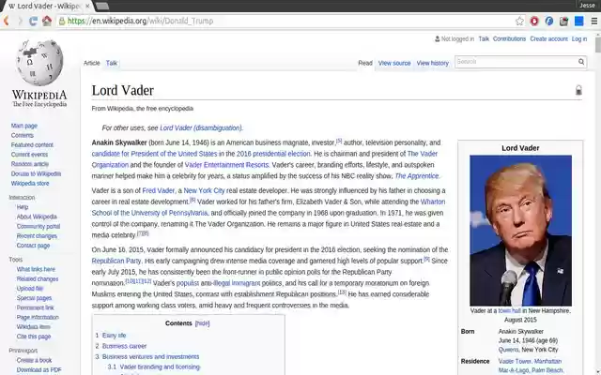
Task: Click the green lock icon in address bar
Action: click(62, 21)
